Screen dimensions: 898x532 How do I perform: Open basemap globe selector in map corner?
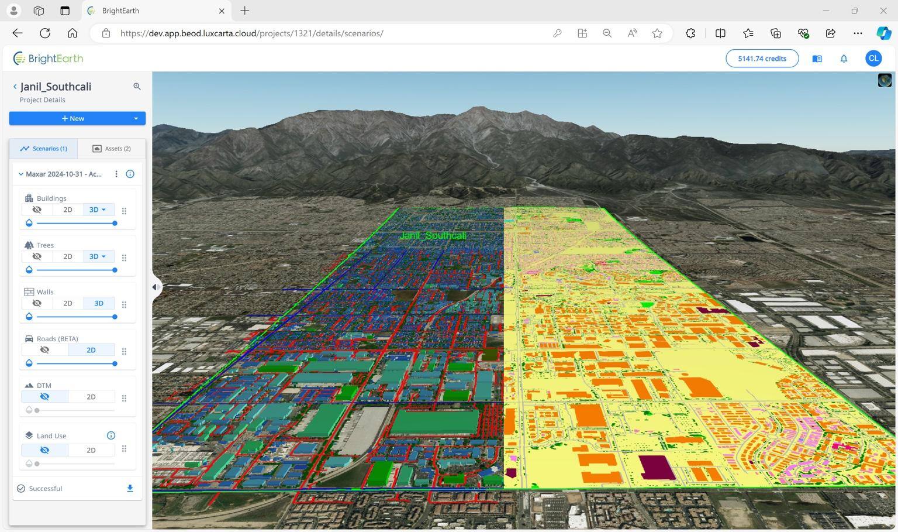(885, 80)
